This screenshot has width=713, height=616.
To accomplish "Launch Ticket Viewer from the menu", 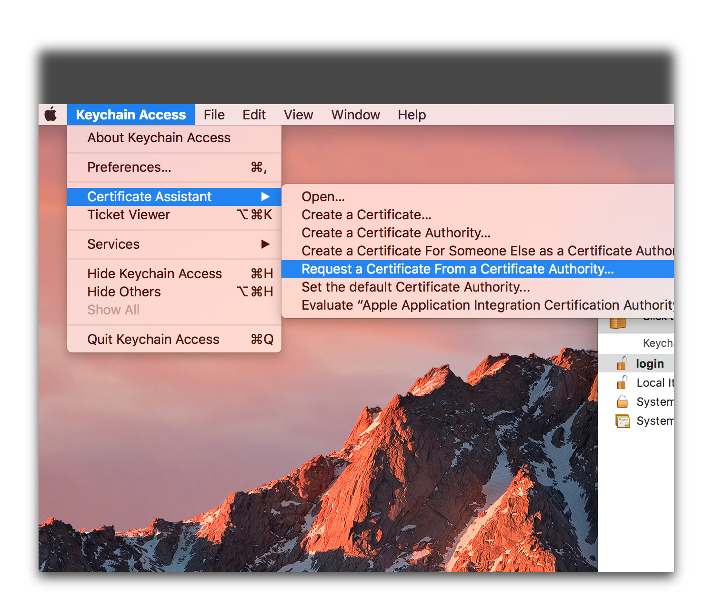I will (129, 215).
